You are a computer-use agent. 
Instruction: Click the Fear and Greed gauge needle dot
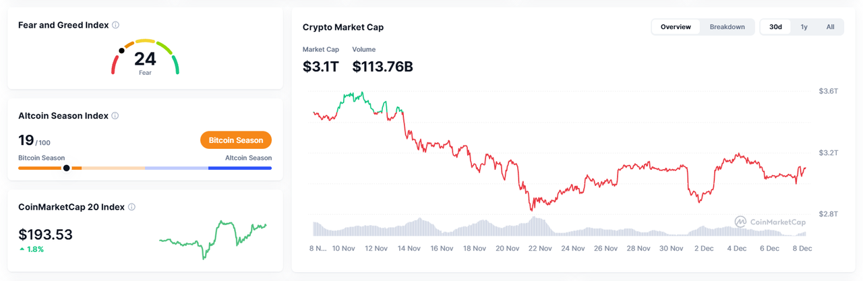coord(121,51)
